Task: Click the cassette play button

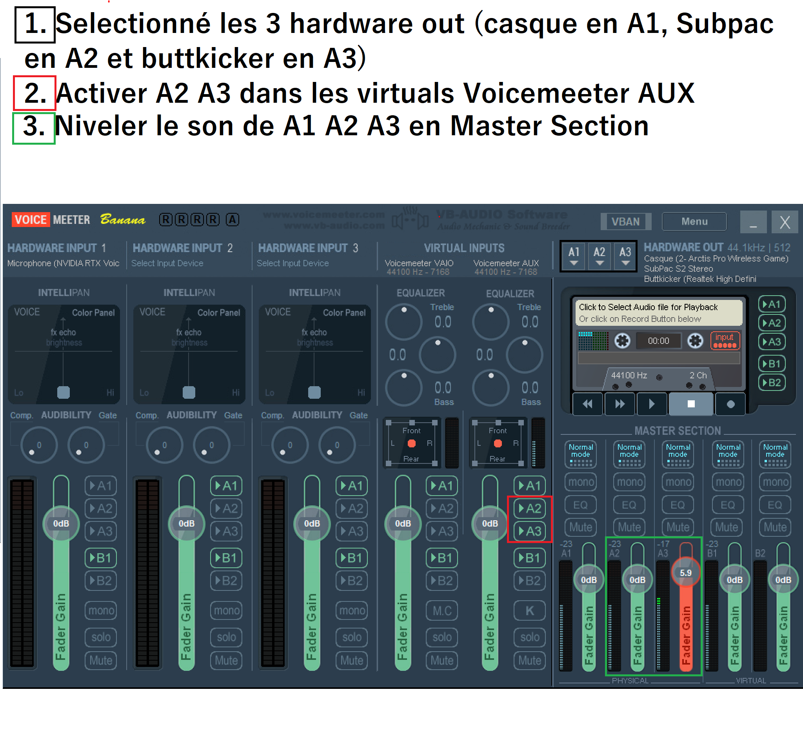Action: [x=651, y=404]
